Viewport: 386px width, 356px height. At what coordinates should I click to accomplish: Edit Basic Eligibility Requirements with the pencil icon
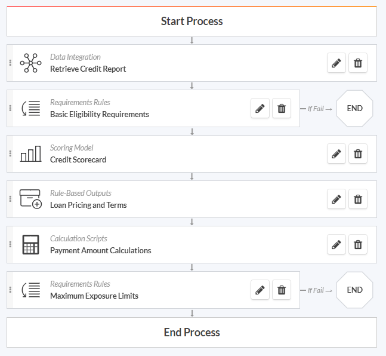(260, 108)
